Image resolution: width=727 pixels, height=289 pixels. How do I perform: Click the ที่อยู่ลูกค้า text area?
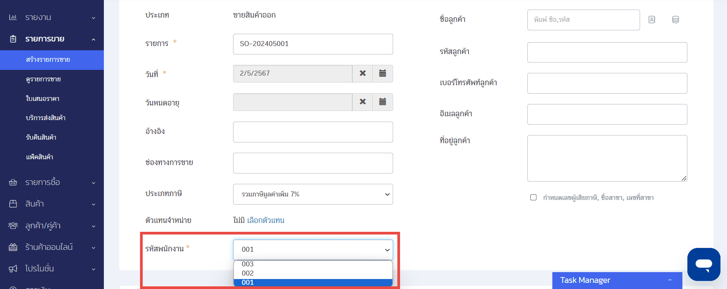click(607, 158)
